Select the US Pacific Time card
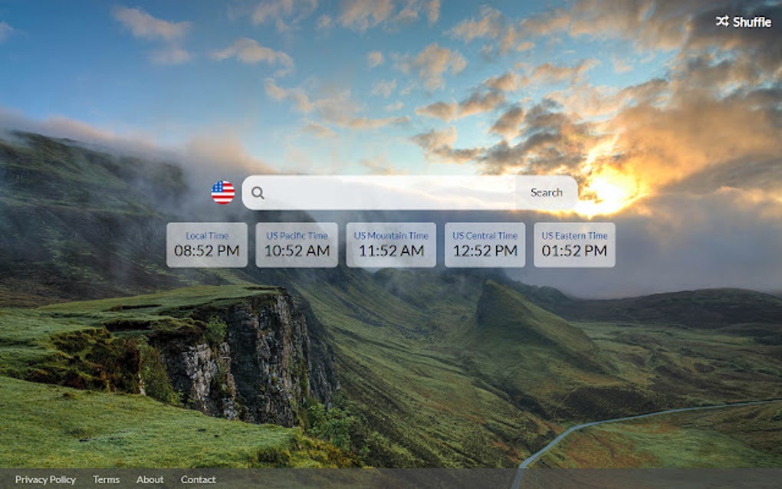This screenshot has height=489, width=782. (x=296, y=244)
